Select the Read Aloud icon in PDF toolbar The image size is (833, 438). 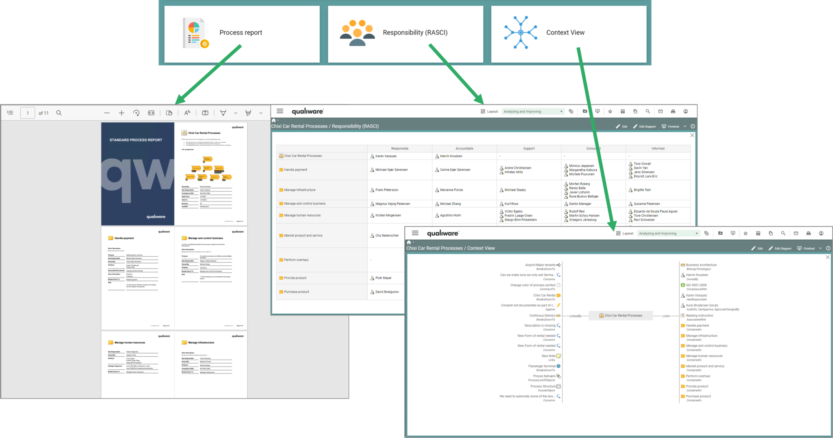(187, 113)
